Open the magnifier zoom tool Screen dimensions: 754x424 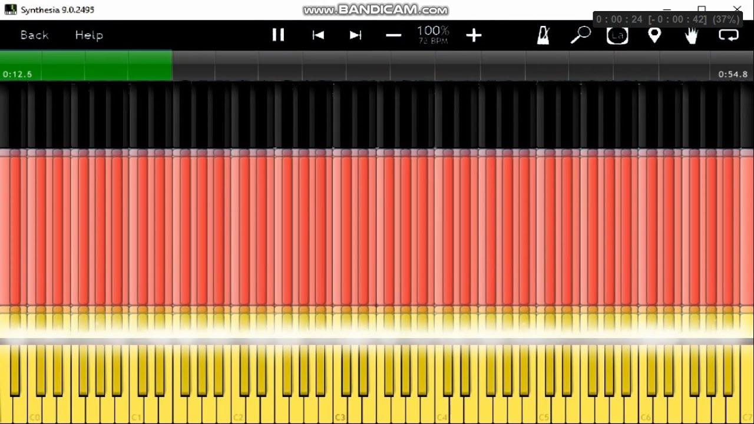coord(580,35)
